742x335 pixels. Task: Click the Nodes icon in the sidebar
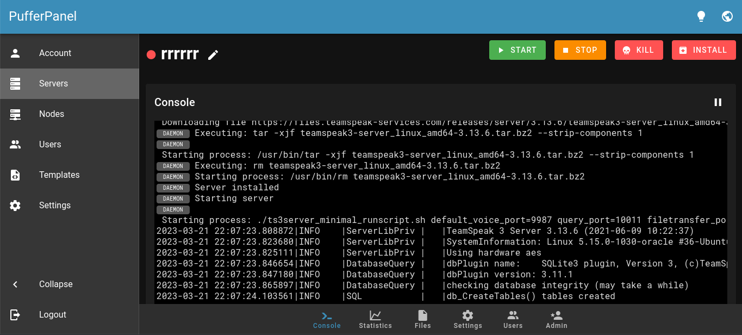tap(15, 114)
